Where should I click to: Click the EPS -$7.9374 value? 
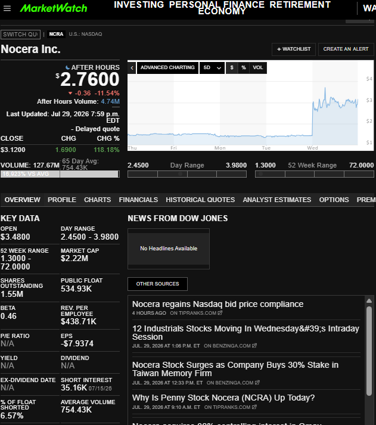pos(77,343)
